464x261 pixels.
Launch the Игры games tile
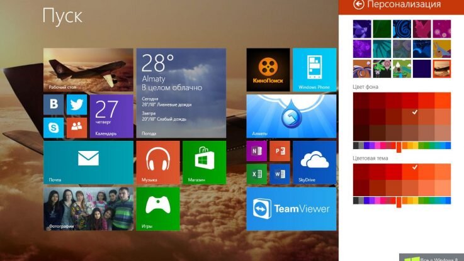[158, 209]
